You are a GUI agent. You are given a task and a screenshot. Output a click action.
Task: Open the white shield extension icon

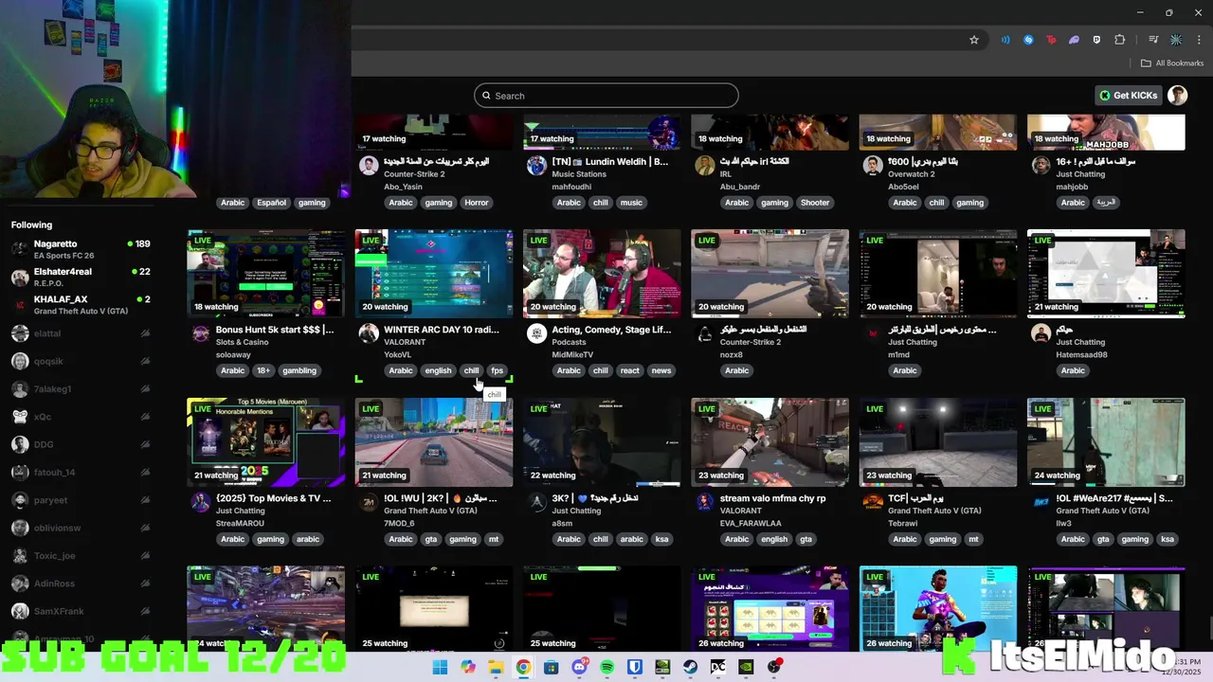1096,40
